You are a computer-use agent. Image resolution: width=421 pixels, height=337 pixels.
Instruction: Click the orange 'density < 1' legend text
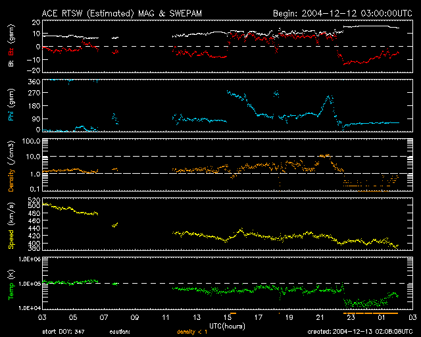coord(192,332)
